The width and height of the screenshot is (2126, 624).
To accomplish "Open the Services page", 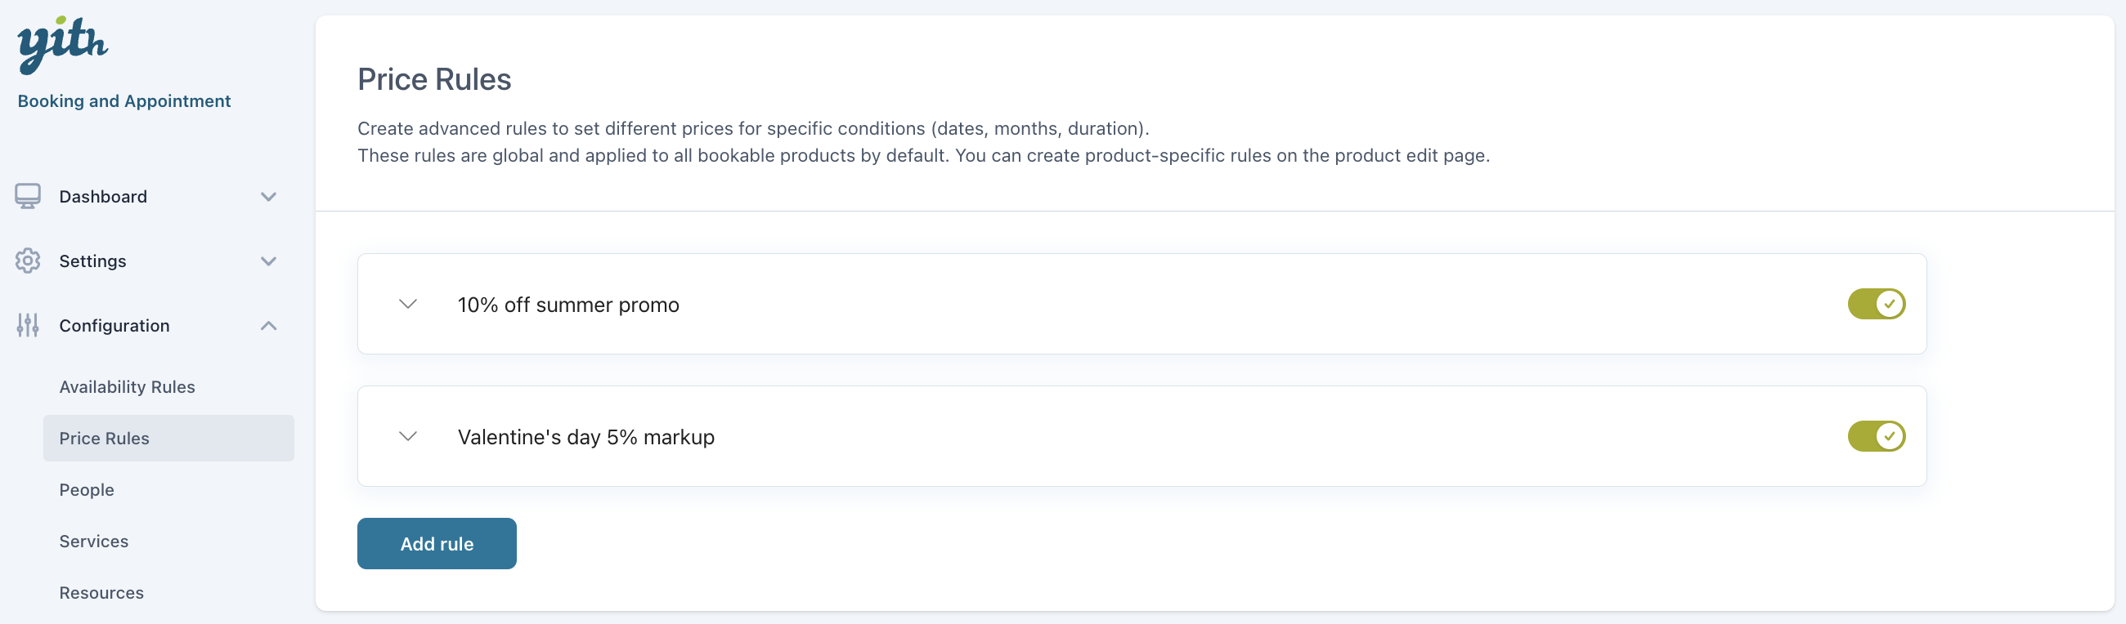I will coord(94,542).
